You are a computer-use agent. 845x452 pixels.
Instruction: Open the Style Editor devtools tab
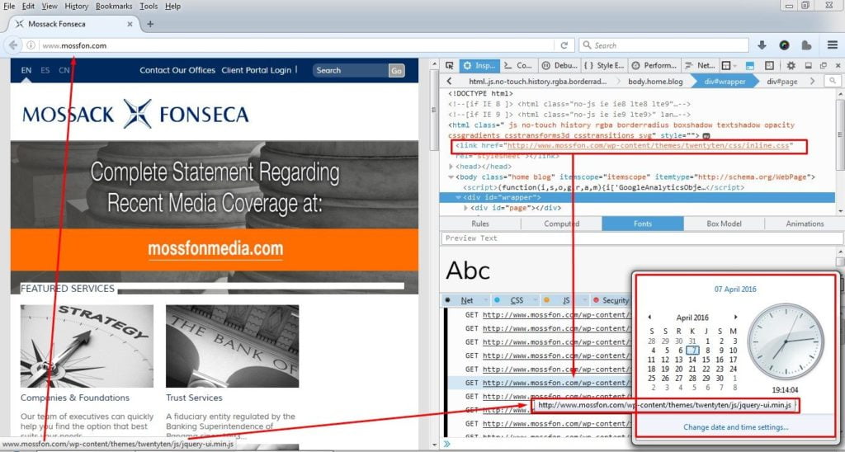click(x=604, y=65)
